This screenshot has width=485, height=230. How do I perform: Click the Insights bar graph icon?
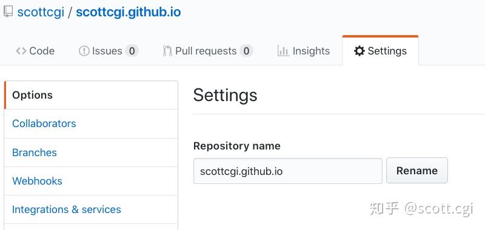pos(283,51)
